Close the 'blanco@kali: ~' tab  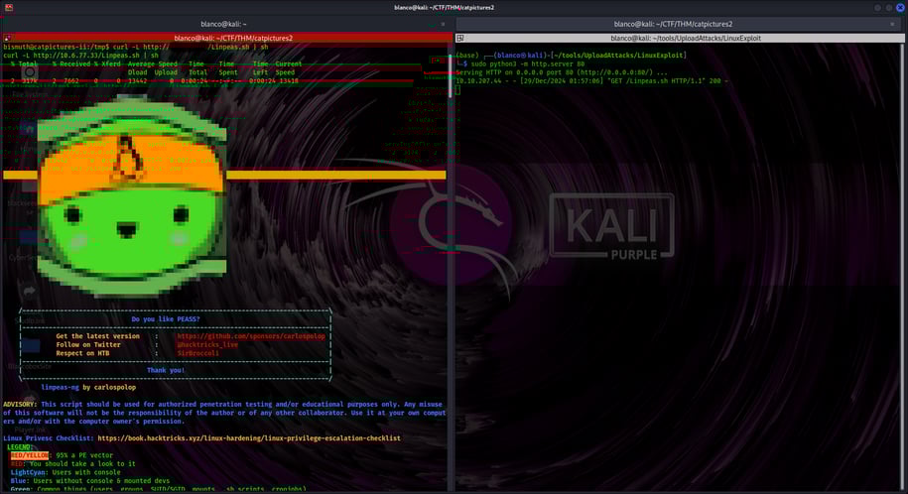[x=443, y=25]
